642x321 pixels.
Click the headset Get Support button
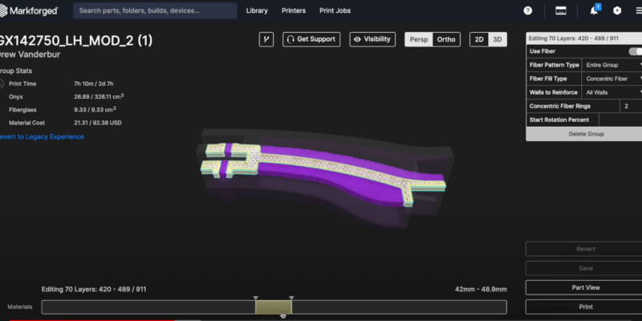click(x=311, y=39)
